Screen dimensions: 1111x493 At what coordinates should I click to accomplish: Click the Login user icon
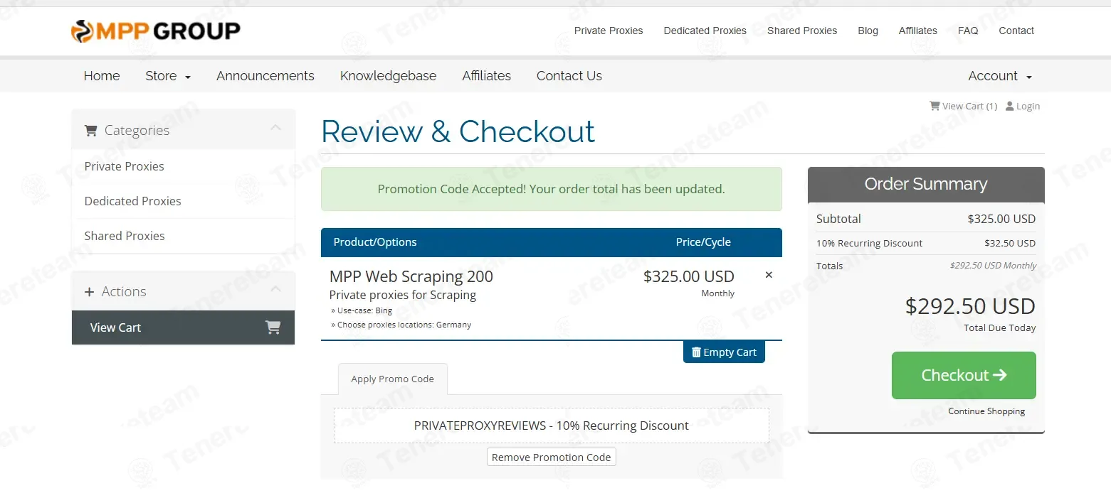1011,106
